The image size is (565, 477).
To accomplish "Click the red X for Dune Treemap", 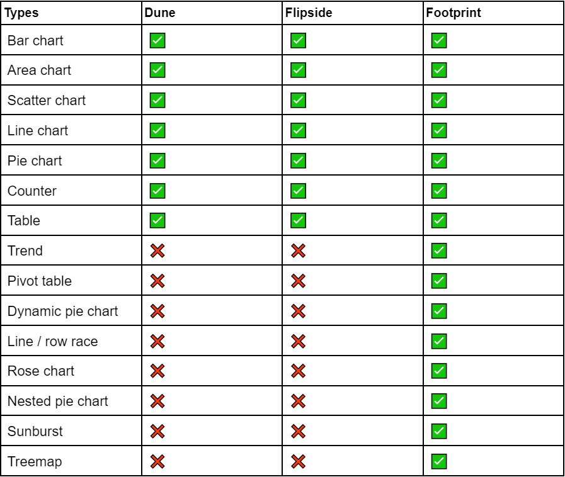I will (156, 461).
